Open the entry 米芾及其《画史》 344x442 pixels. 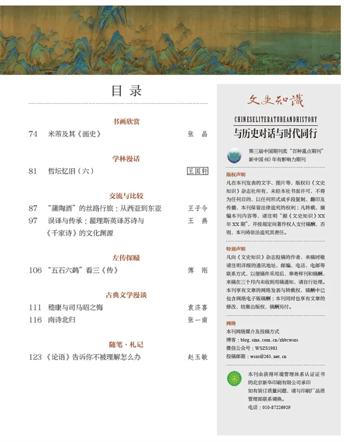pyautogui.click(x=75, y=134)
